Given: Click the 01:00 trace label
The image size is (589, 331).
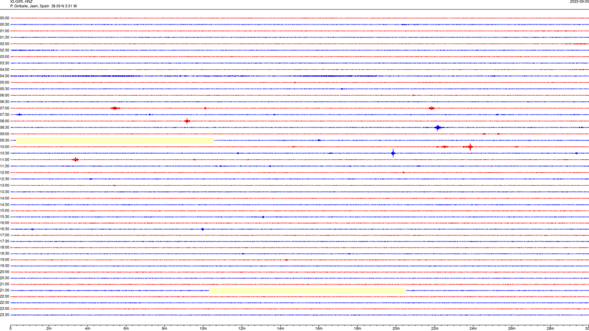Looking at the screenshot, I should (x=4, y=31).
